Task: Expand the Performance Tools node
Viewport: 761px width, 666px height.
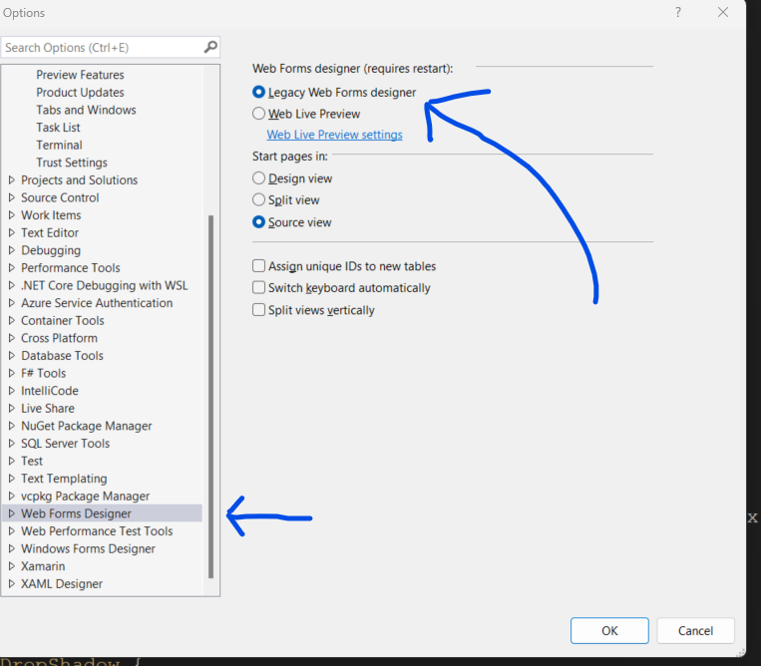Action: 12,268
